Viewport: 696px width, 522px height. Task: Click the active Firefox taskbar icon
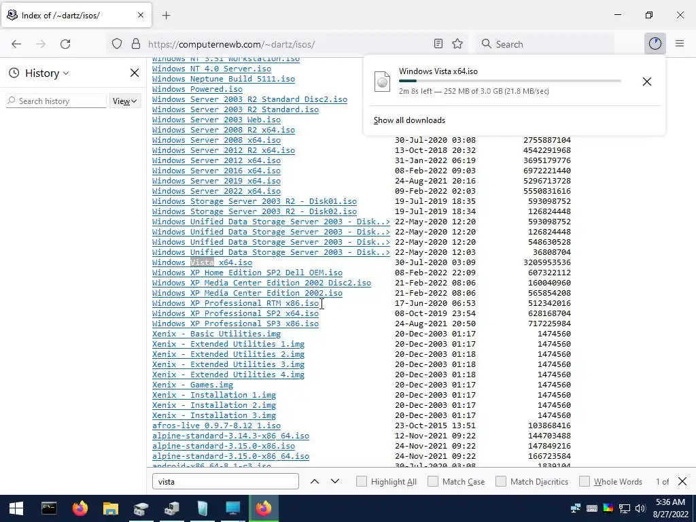(264, 508)
